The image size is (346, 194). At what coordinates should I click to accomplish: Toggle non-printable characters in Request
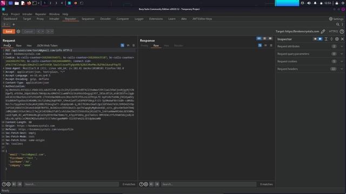point(128,45)
